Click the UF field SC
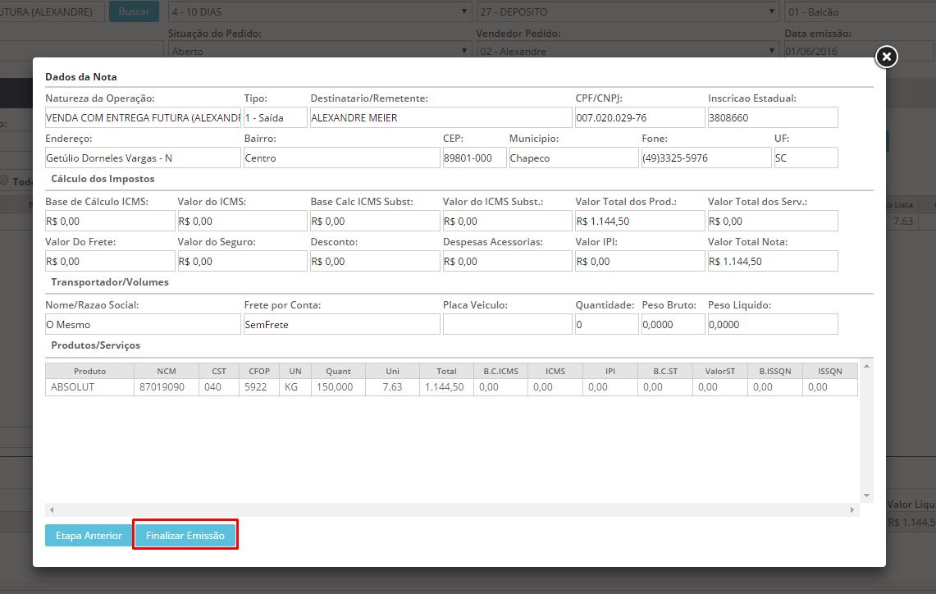Image resolution: width=936 pixels, height=594 pixels. pos(806,158)
